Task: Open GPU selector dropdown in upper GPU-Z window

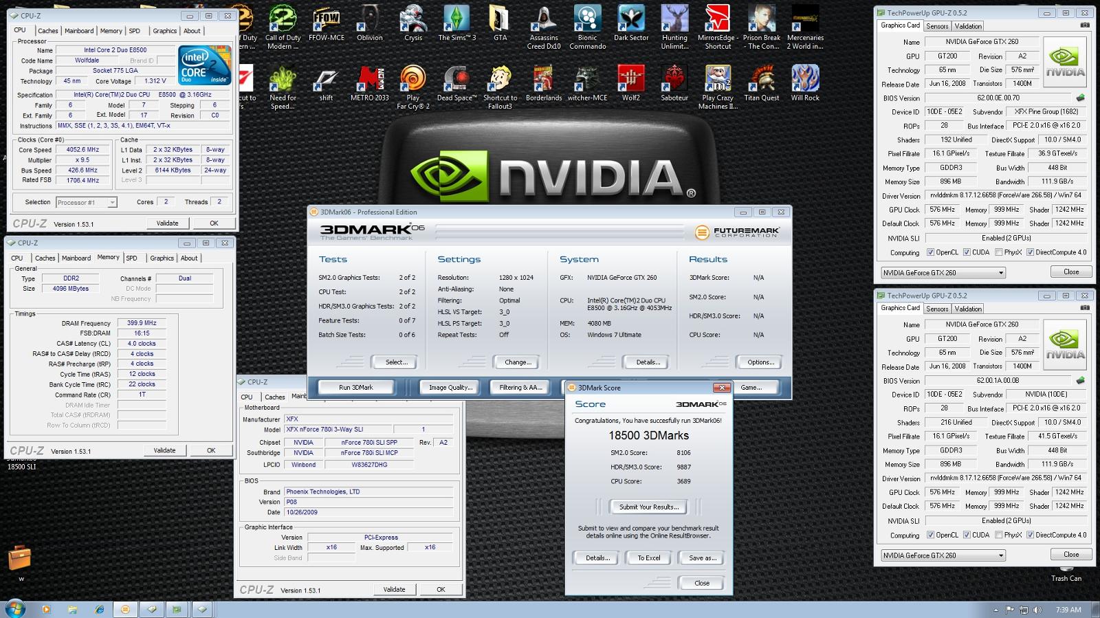Action: point(943,273)
